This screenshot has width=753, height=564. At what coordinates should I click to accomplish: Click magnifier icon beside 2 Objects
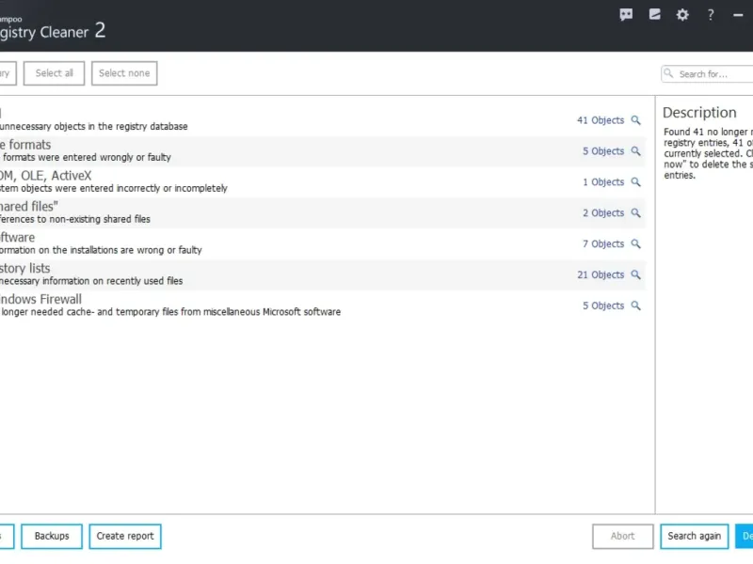635,213
